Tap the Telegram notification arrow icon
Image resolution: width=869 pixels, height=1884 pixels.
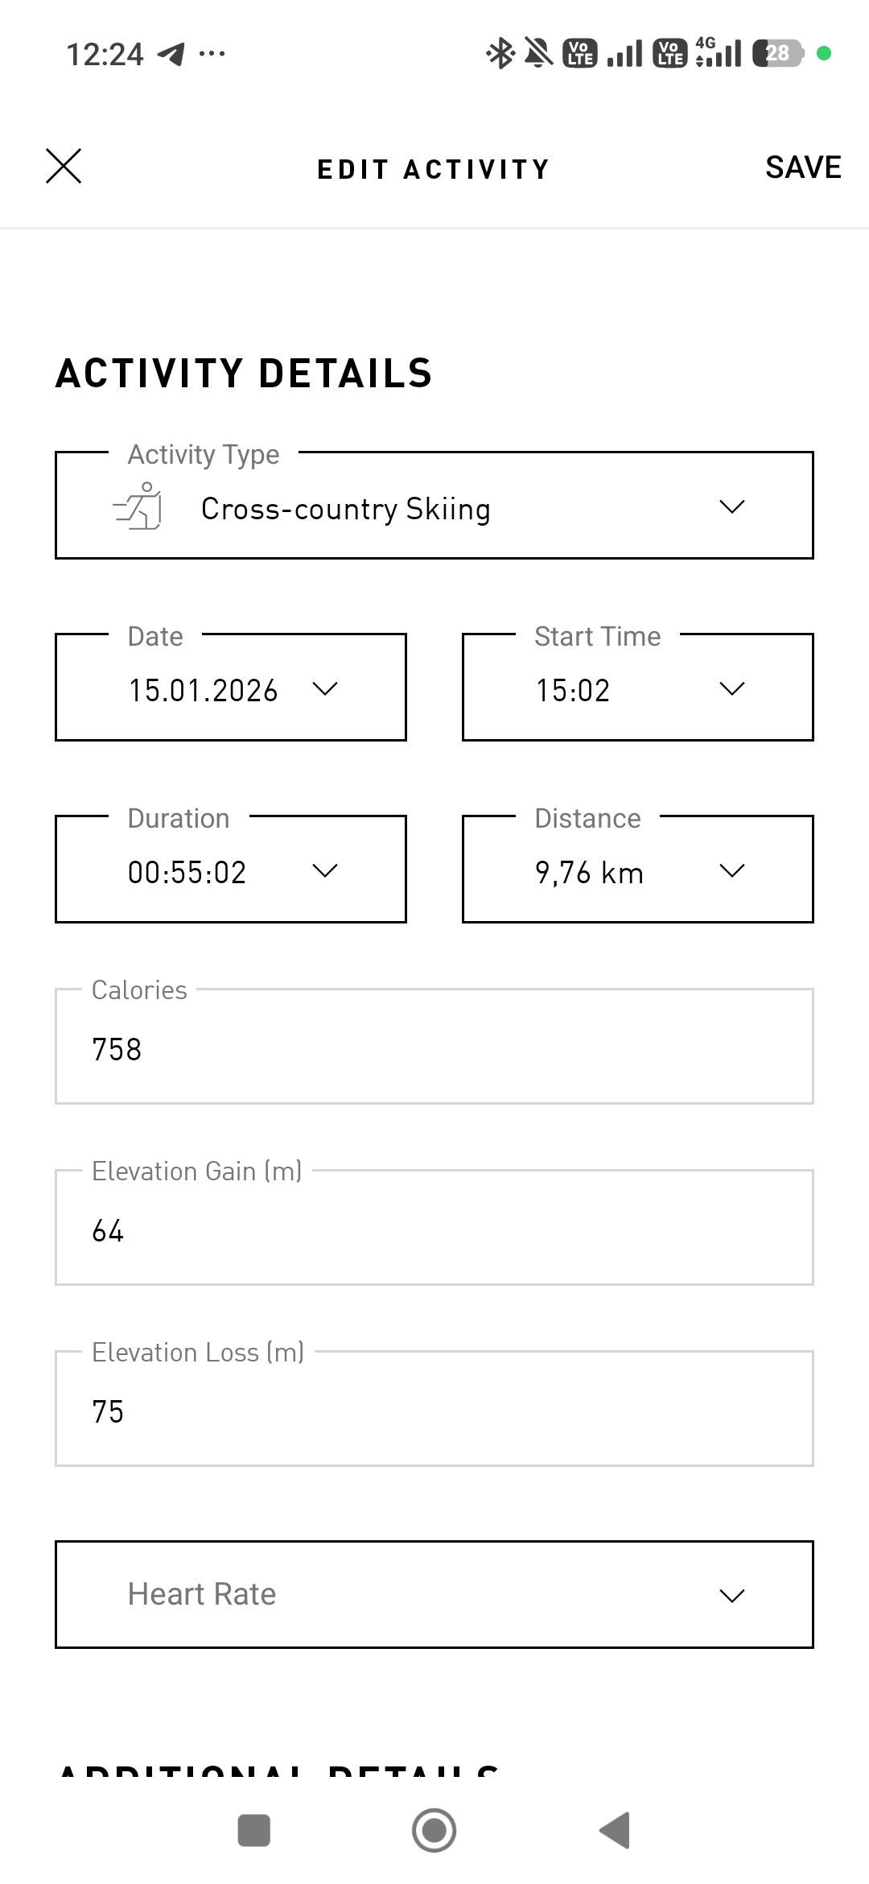pyautogui.click(x=171, y=54)
